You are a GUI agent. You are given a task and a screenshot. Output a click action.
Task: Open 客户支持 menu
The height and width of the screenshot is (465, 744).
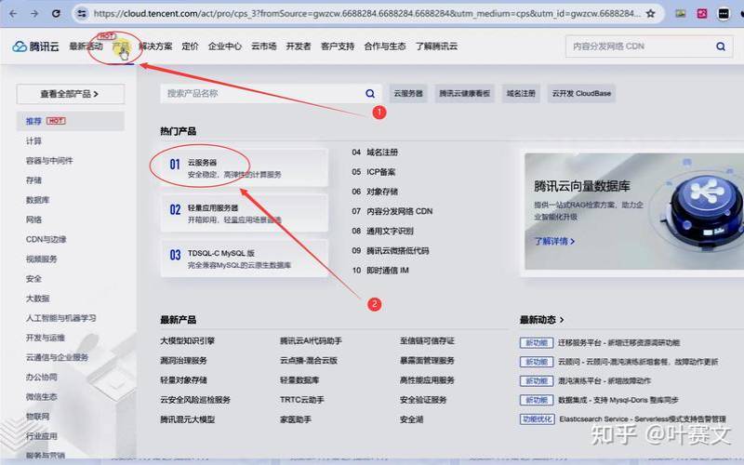coord(338,46)
